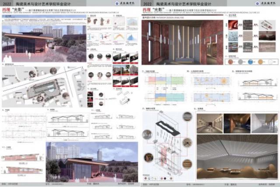The height and width of the screenshot is (187, 280).
Task: Click the "2022" label on left poster header
Action: click(x=8, y=4)
